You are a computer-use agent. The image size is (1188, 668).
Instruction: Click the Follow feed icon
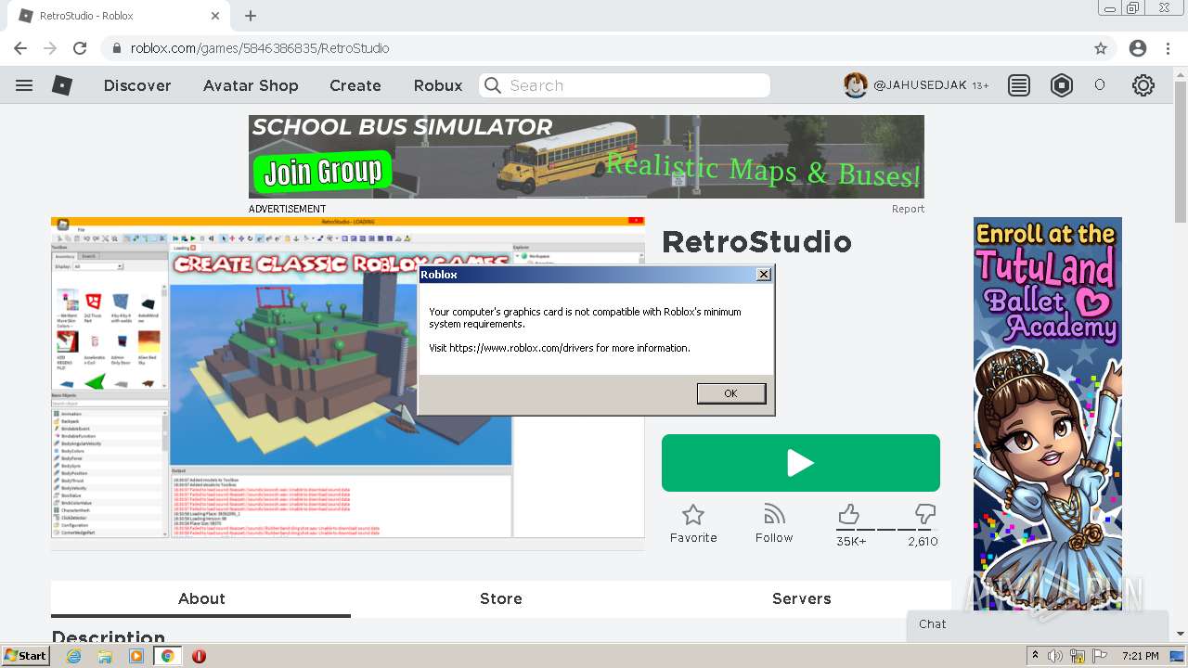click(774, 514)
